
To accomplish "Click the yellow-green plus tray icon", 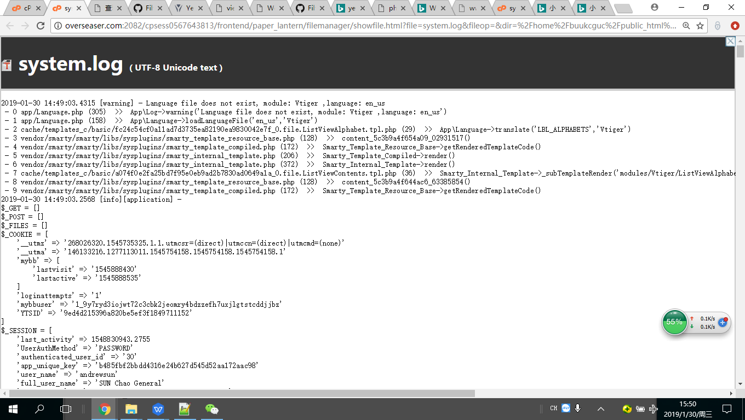I will [x=627, y=409].
